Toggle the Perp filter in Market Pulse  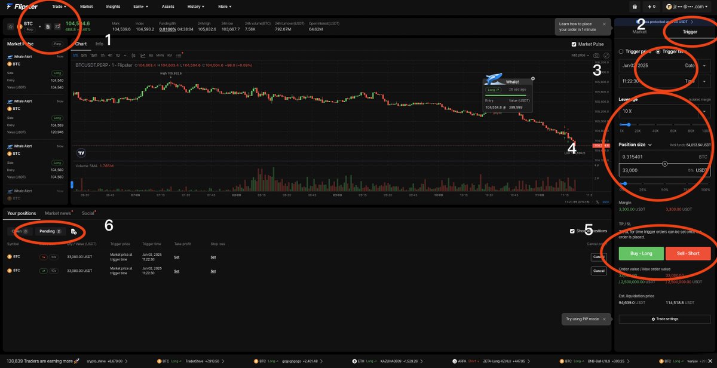pos(58,44)
